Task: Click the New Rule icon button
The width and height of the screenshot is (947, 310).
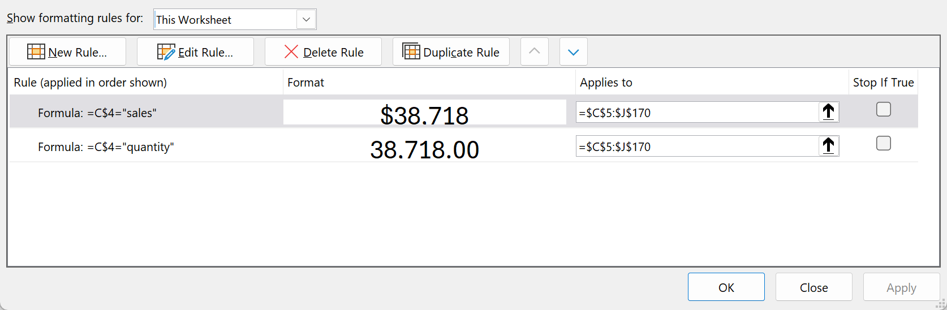Action: tap(67, 52)
